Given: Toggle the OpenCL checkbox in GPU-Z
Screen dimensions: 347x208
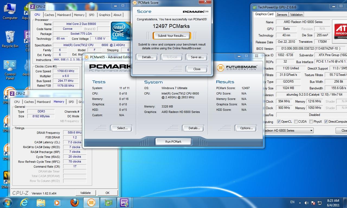Looking at the screenshot, I should (x=279, y=122).
